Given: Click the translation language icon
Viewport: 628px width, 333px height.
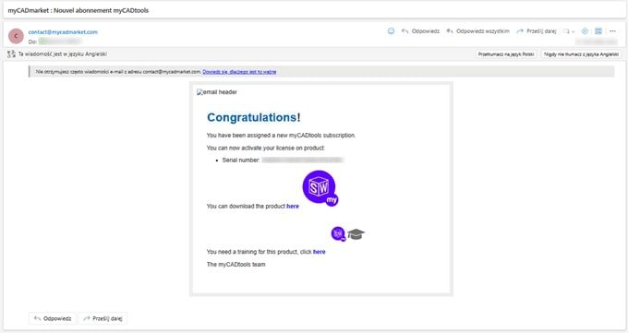Looking at the screenshot, I should [x=11, y=54].
